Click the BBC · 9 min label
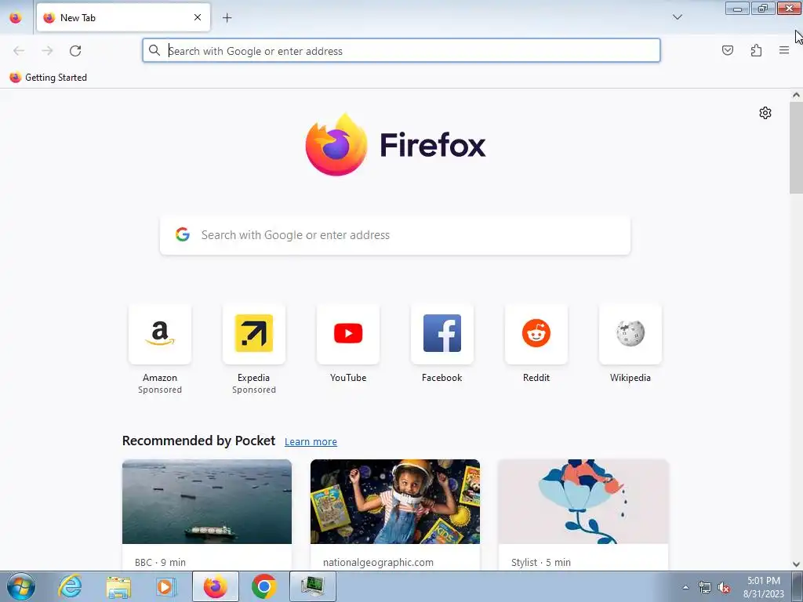Viewport: 803px width, 602px height. (x=160, y=562)
